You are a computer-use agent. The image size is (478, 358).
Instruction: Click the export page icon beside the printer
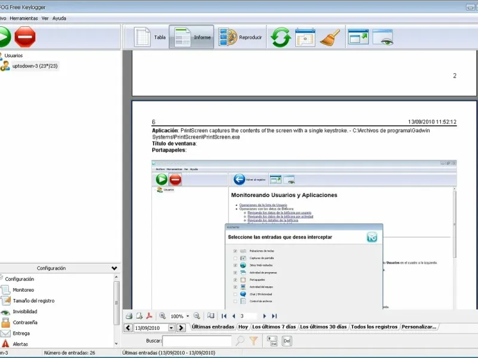pyautogui.click(x=139, y=316)
